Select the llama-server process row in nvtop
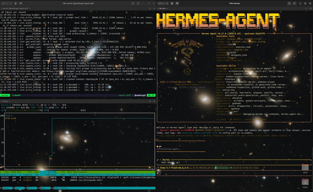This screenshot has height=192, width=313. point(78,175)
